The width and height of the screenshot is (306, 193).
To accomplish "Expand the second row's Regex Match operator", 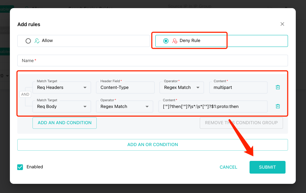I will coord(124,107).
